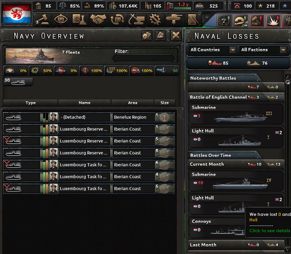Open the Trade crates icon
This screenshot has height=254, width=291.
point(117,19)
